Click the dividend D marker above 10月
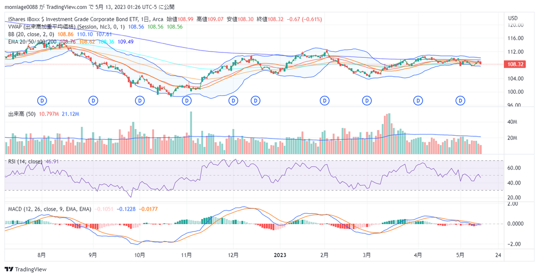Image resolution: width=539 pixels, height=277 pixels. pyautogui.click(x=140, y=100)
